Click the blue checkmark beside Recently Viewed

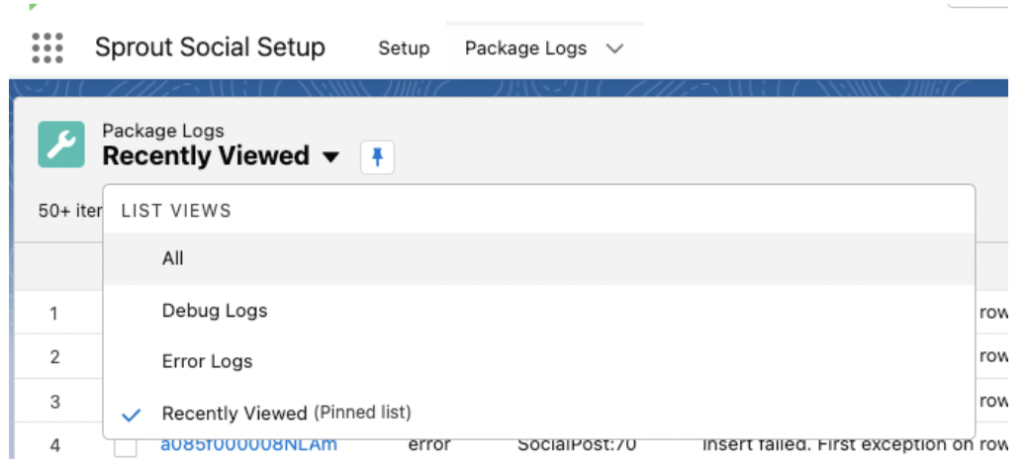coord(132,415)
